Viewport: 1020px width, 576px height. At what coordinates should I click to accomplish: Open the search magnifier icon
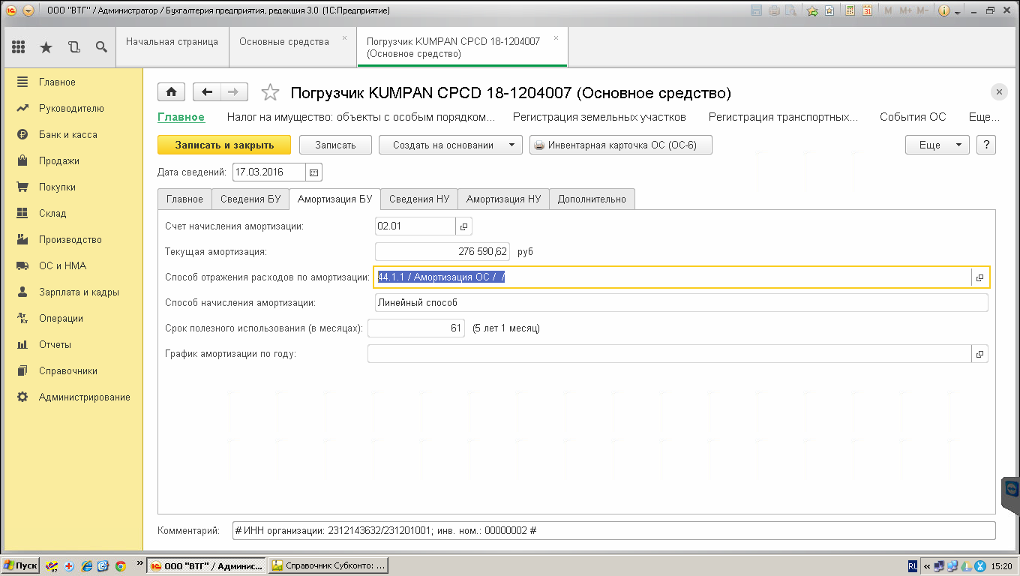(x=101, y=47)
